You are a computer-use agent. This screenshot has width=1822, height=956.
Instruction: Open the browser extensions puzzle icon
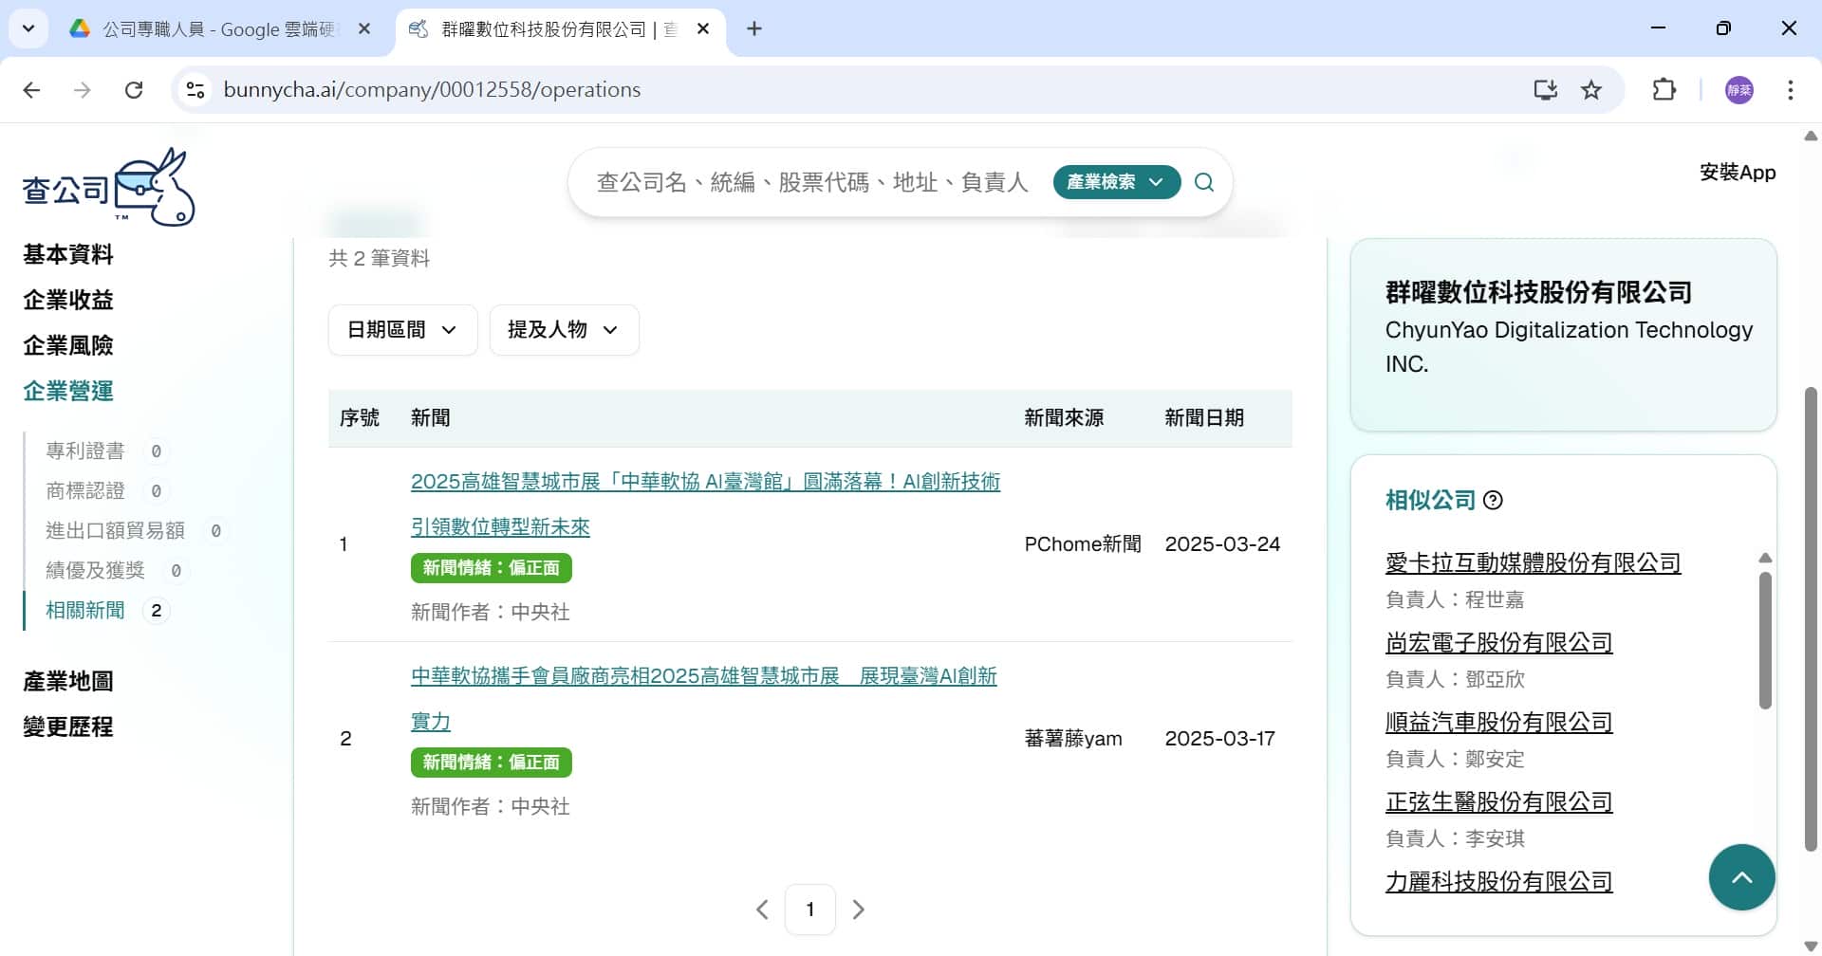1664,90
